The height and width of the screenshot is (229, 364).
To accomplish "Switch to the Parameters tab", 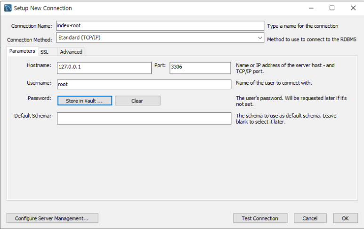I will [x=22, y=51].
